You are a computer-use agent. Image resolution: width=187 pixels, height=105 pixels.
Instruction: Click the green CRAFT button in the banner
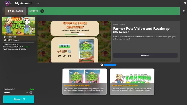(65, 46)
